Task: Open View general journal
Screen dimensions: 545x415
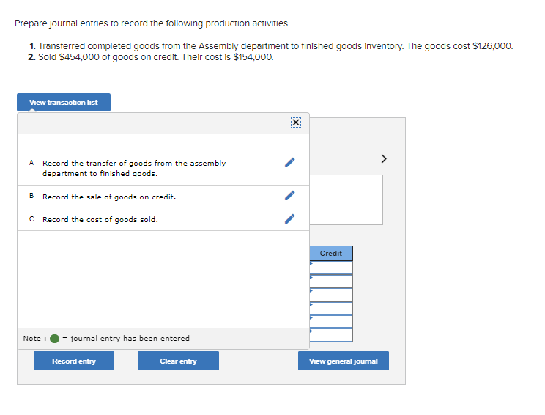Action: tap(344, 361)
